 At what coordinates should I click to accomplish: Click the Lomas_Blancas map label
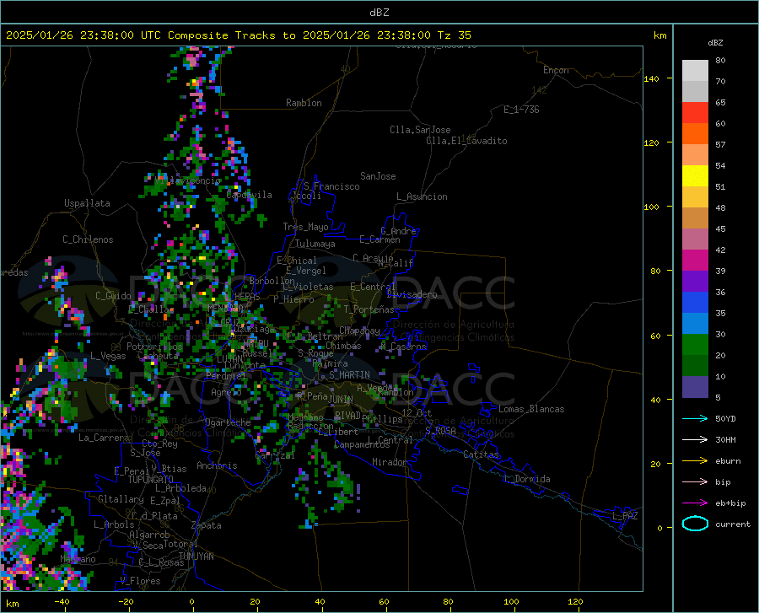pos(531,409)
